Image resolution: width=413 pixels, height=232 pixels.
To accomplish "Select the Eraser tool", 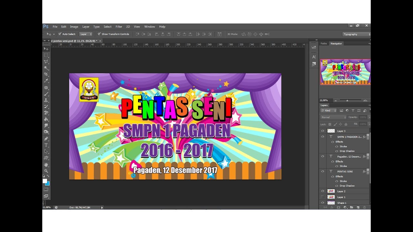I will point(46,113).
